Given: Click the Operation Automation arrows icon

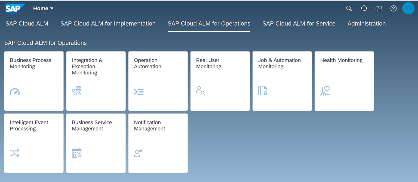Looking at the screenshot, I should pos(139,92).
